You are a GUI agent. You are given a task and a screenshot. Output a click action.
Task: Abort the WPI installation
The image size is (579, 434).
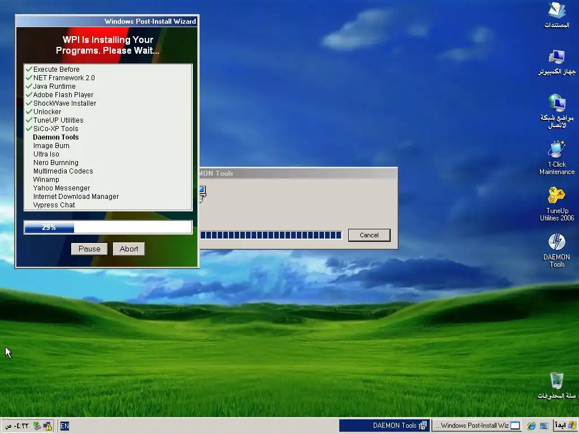129,249
